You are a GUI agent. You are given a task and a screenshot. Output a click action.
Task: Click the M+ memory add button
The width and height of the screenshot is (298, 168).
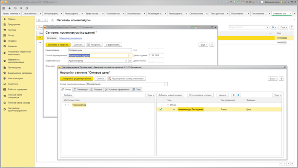(x=250, y=2)
